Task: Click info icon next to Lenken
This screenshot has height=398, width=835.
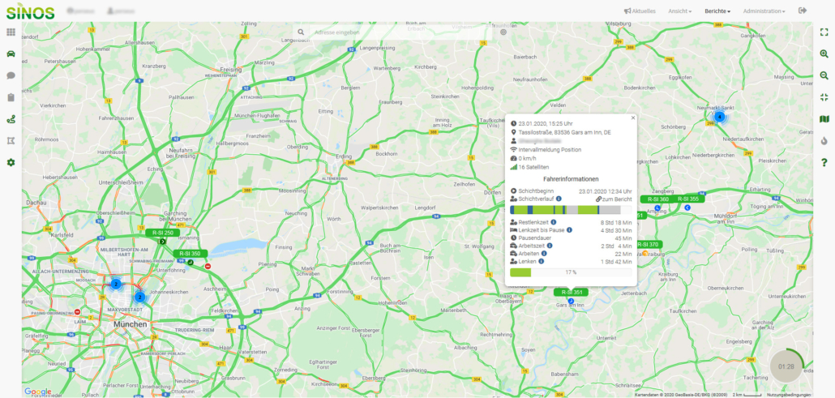Action: click(541, 262)
